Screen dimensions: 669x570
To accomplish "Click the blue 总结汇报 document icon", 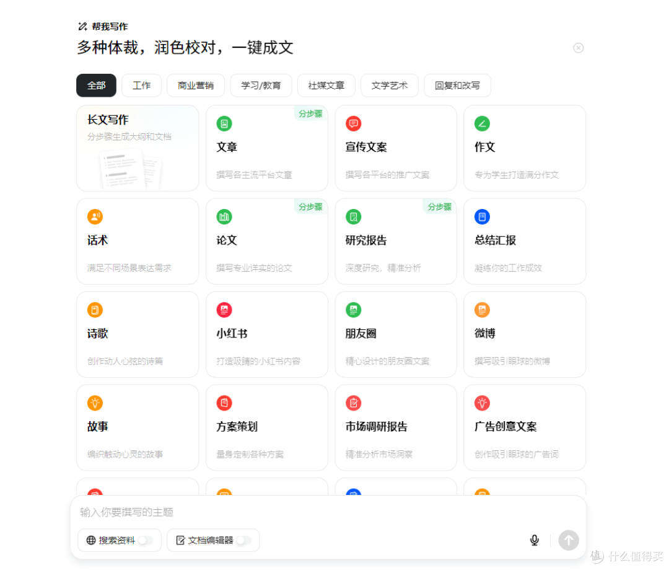I will coord(482,216).
